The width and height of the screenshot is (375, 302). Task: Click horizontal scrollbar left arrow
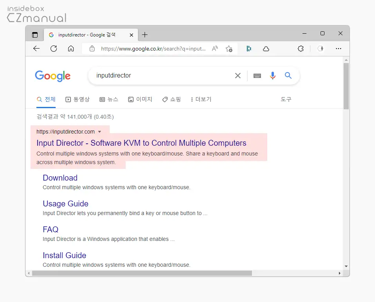pos(29,273)
